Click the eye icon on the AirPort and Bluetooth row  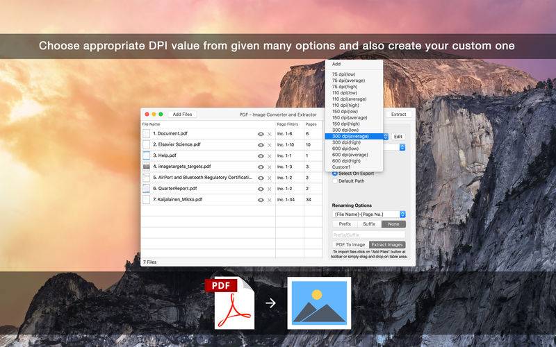coord(261,178)
